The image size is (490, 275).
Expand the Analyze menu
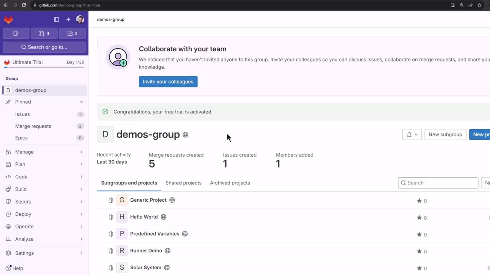tap(44, 239)
